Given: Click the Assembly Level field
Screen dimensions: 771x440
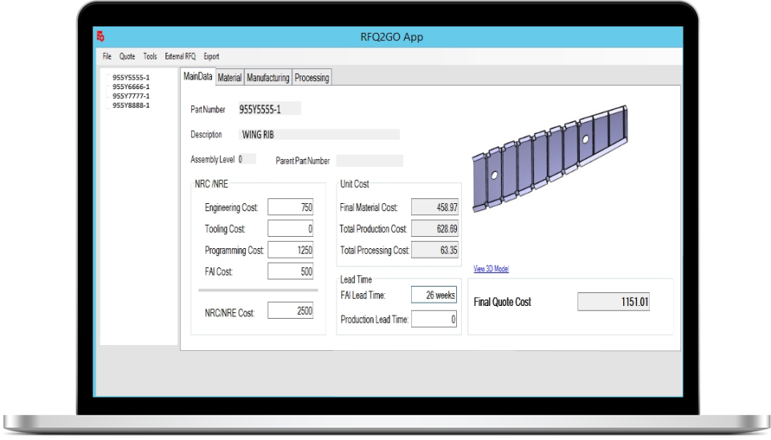Looking at the screenshot, I should click(x=247, y=159).
